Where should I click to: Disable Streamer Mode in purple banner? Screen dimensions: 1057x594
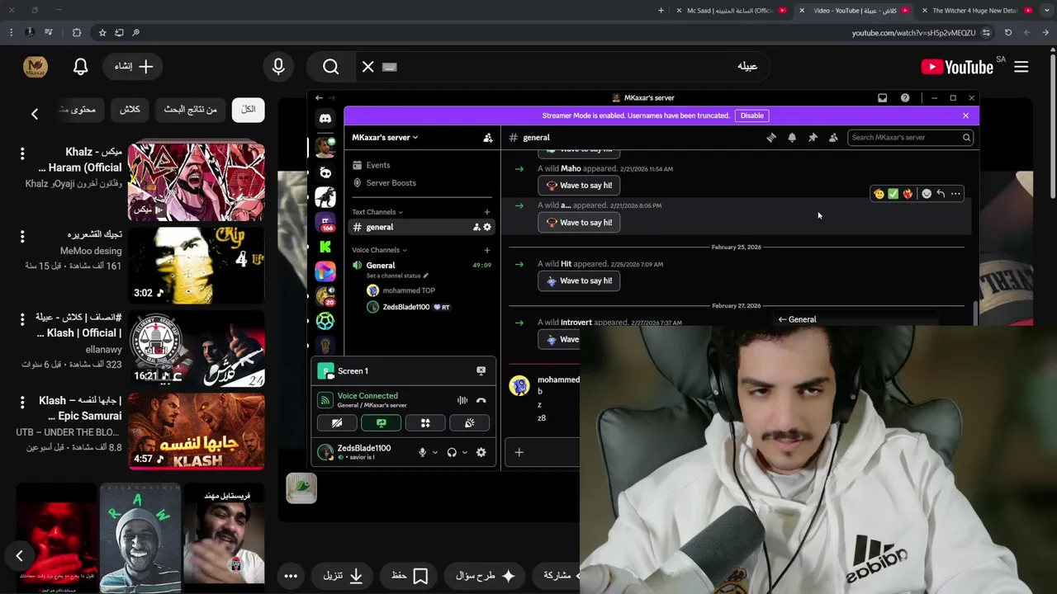pos(751,115)
